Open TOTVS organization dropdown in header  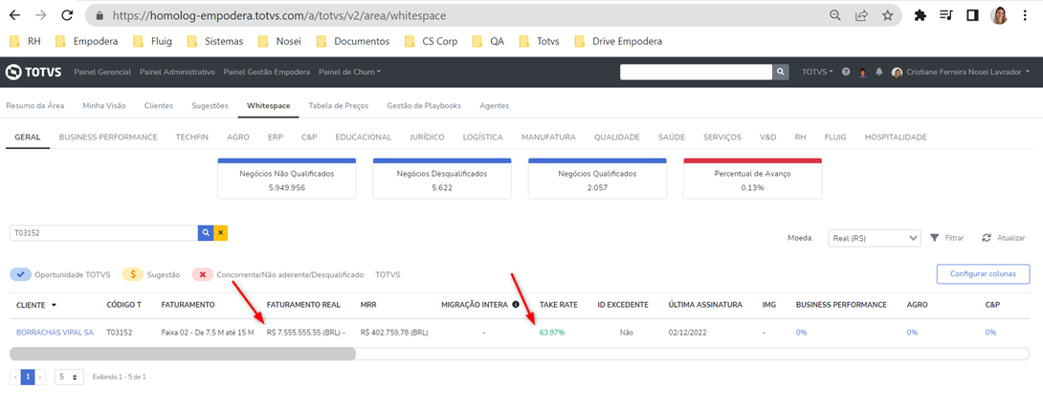click(x=817, y=72)
